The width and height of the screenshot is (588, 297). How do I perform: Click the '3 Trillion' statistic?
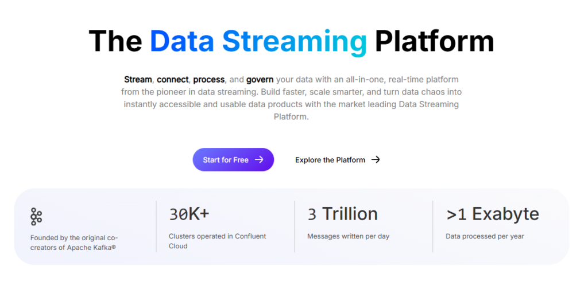342,214
